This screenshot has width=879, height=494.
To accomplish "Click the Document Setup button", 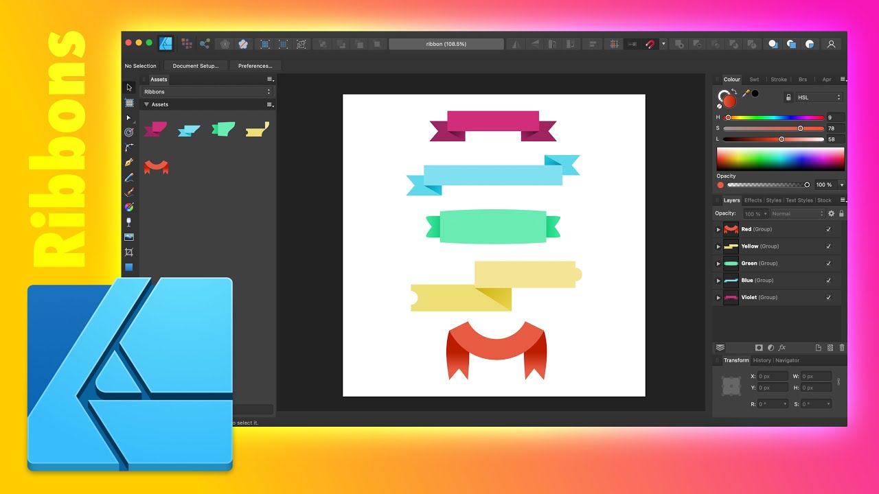I will [196, 66].
